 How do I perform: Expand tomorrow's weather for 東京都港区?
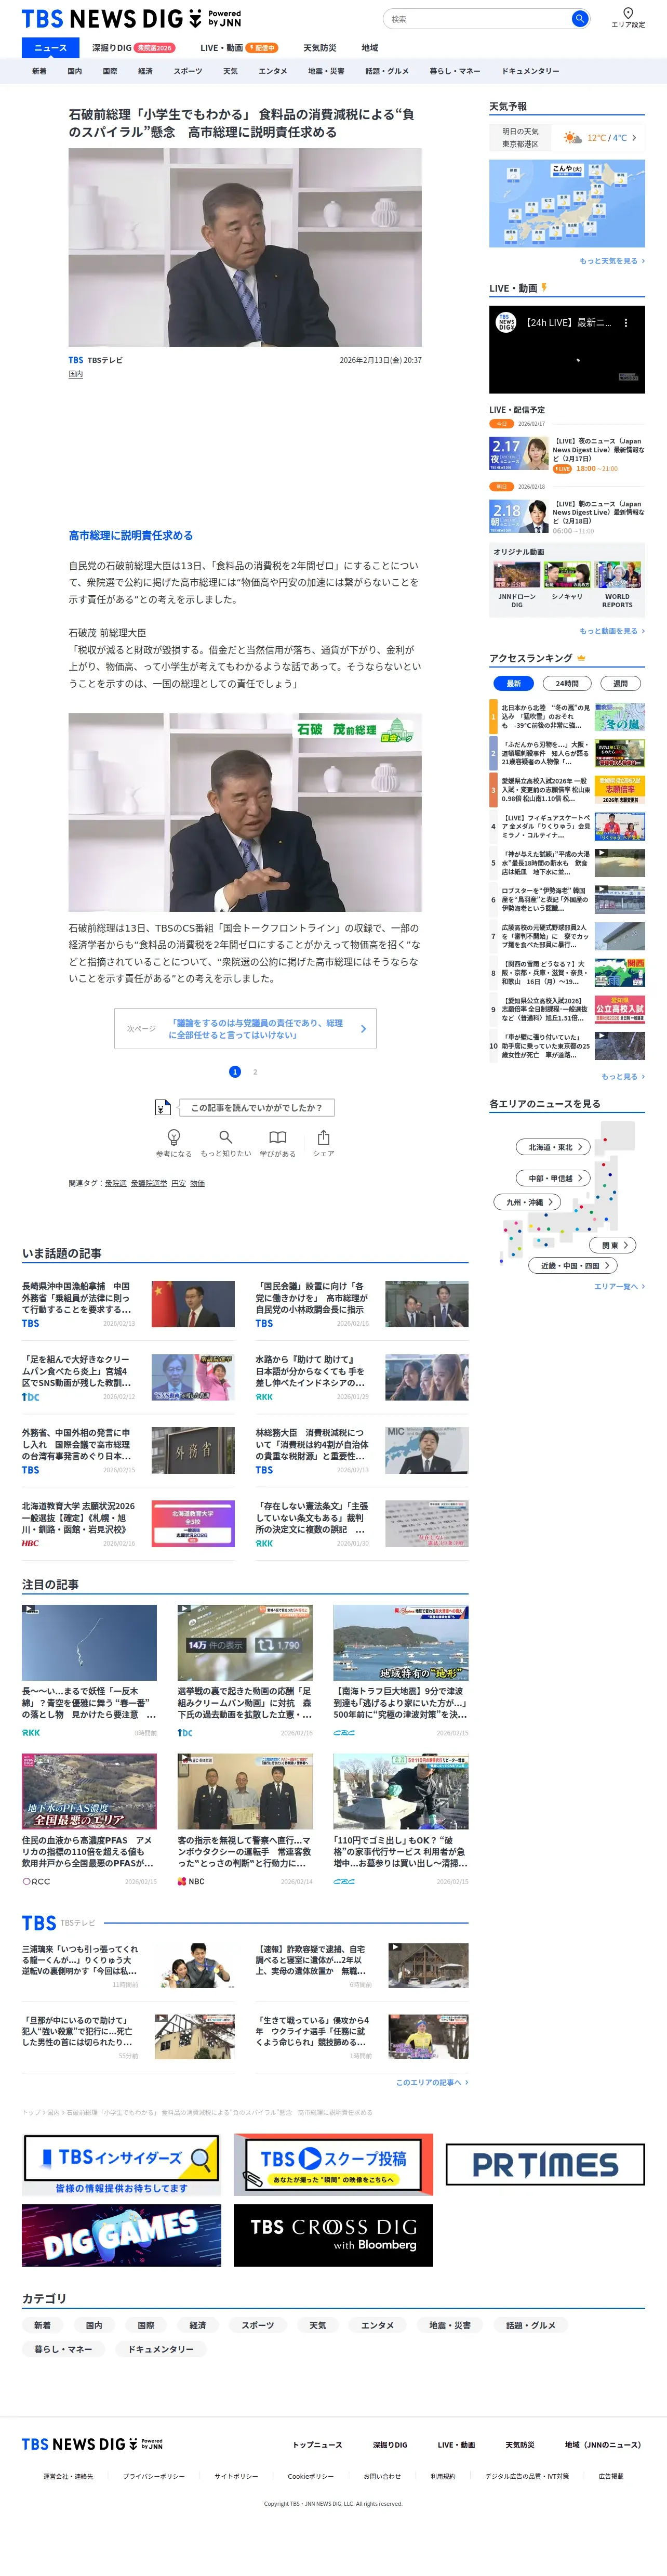click(x=567, y=138)
